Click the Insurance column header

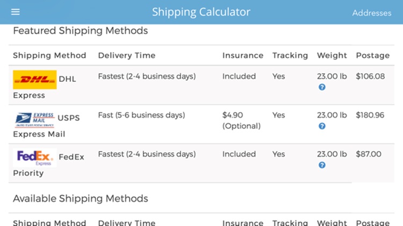[243, 55]
